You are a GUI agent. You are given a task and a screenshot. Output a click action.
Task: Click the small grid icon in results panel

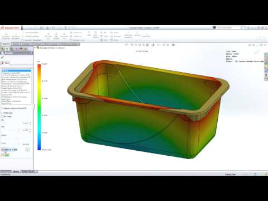(27, 150)
